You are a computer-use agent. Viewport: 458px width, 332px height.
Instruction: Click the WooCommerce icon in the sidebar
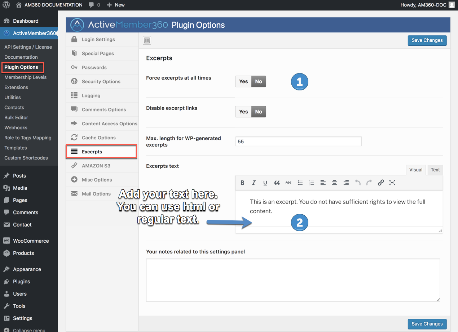6,241
